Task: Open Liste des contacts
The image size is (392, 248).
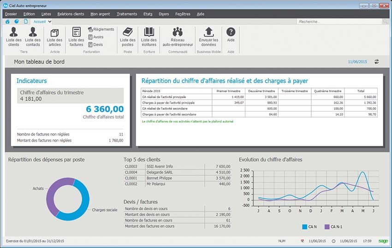Action: [x=33, y=36]
